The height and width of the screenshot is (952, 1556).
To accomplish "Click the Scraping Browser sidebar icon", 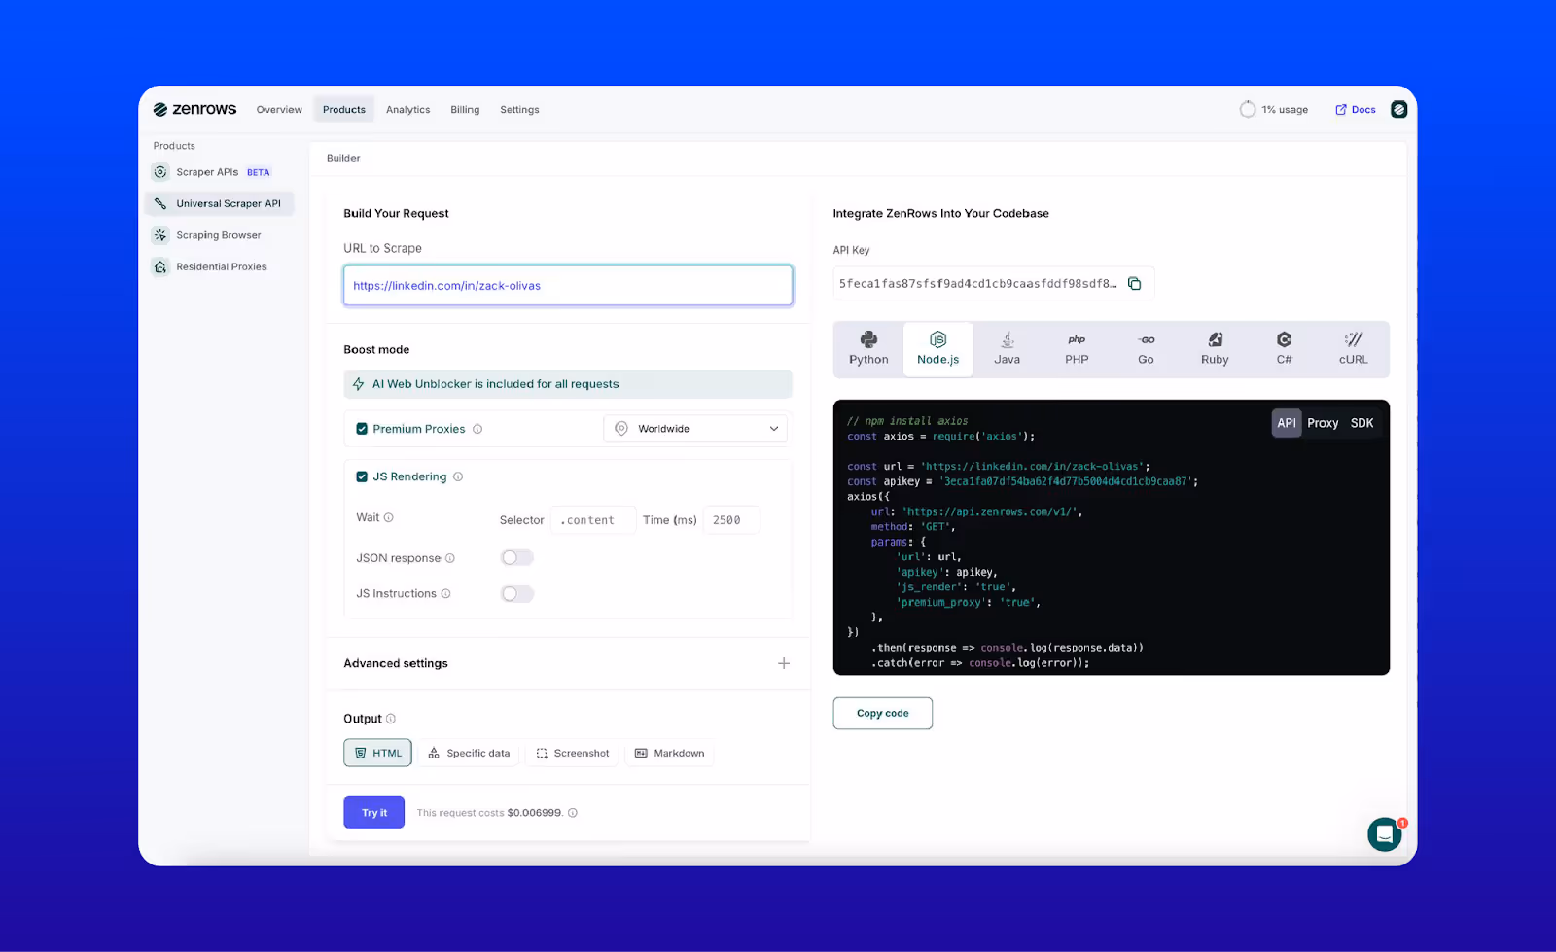I will click(x=160, y=235).
